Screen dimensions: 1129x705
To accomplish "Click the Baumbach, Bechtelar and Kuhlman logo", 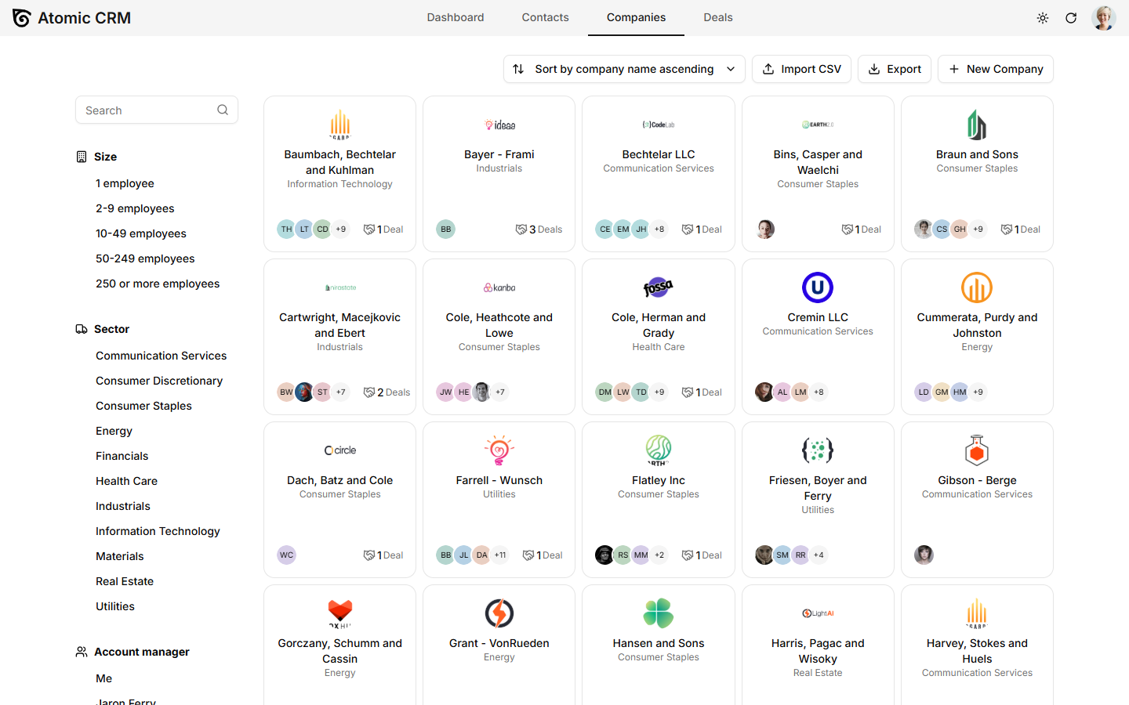I will pyautogui.click(x=339, y=125).
